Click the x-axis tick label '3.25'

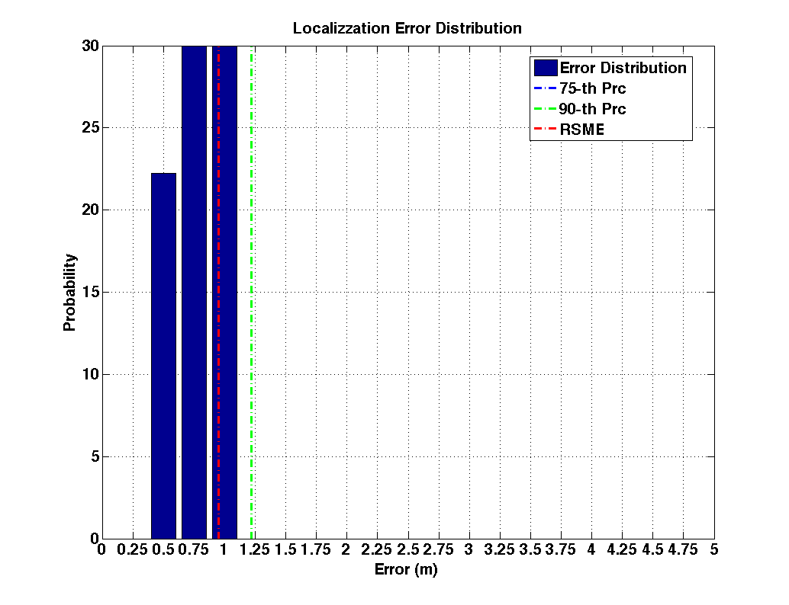point(500,549)
